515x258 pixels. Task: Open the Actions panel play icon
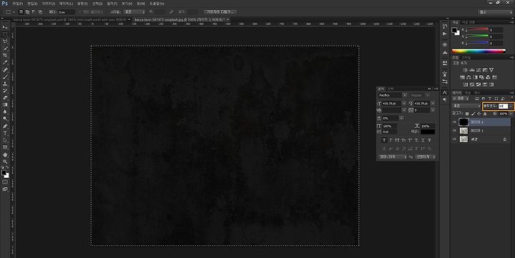(x=445, y=34)
